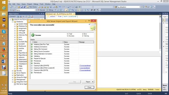Open the Window menu
The image size is (169, 95).
coord(48,4)
